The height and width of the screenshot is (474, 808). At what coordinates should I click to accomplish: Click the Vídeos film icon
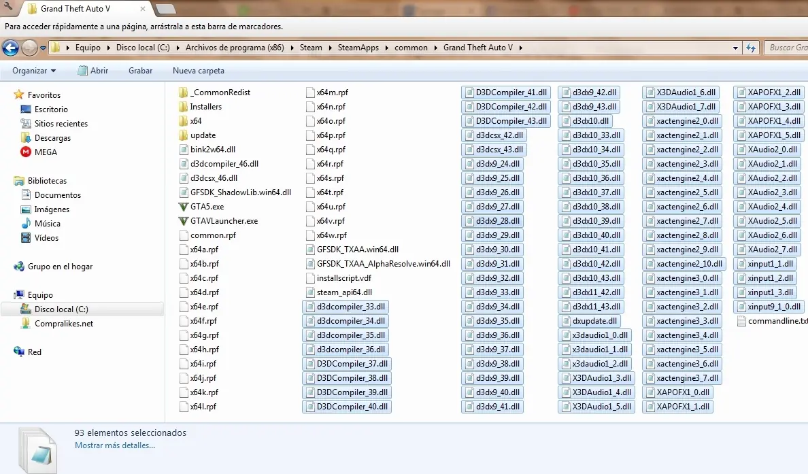pyautogui.click(x=26, y=238)
